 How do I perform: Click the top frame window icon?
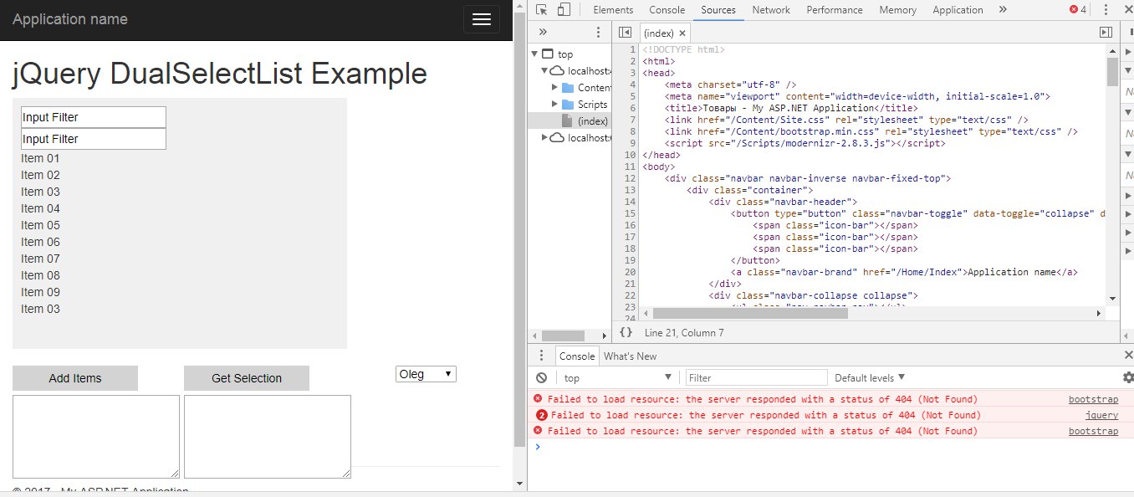tap(548, 54)
